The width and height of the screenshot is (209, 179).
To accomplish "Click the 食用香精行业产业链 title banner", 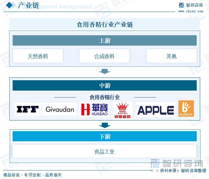I will 105,24.
